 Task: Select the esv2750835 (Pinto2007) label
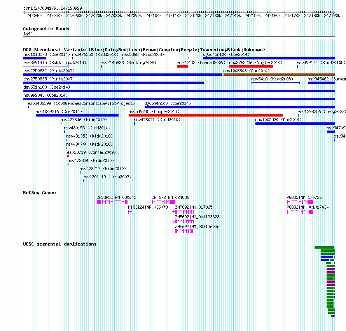point(49,79)
